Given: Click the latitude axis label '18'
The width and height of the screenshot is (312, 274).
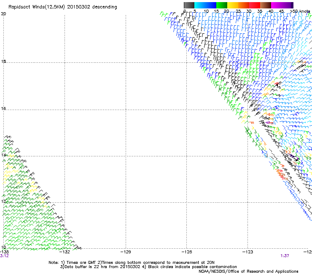Looking at the screenshot, I should [x=3, y=61].
